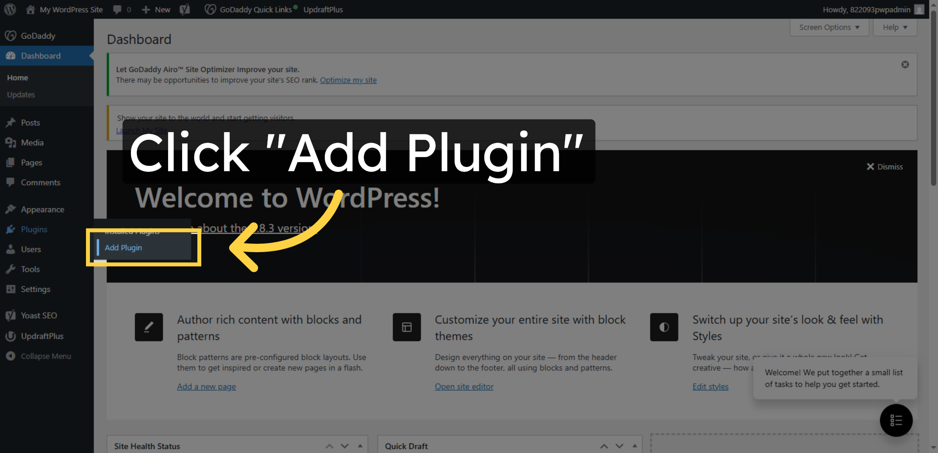
Task: Open the New menu in the admin bar
Action: click(x=156, y=9)
